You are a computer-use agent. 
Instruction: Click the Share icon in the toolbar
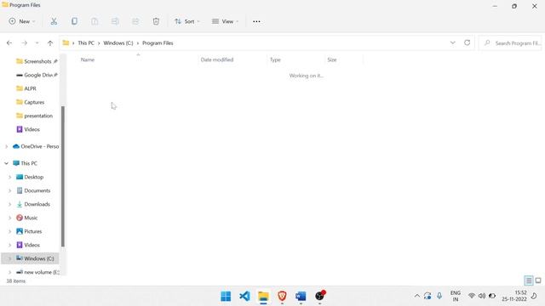click(x=135, y=21)
